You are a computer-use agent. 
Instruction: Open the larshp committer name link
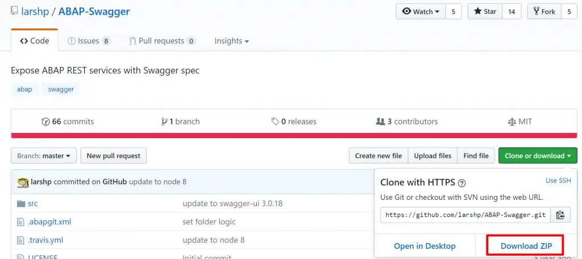coord(41,182)
